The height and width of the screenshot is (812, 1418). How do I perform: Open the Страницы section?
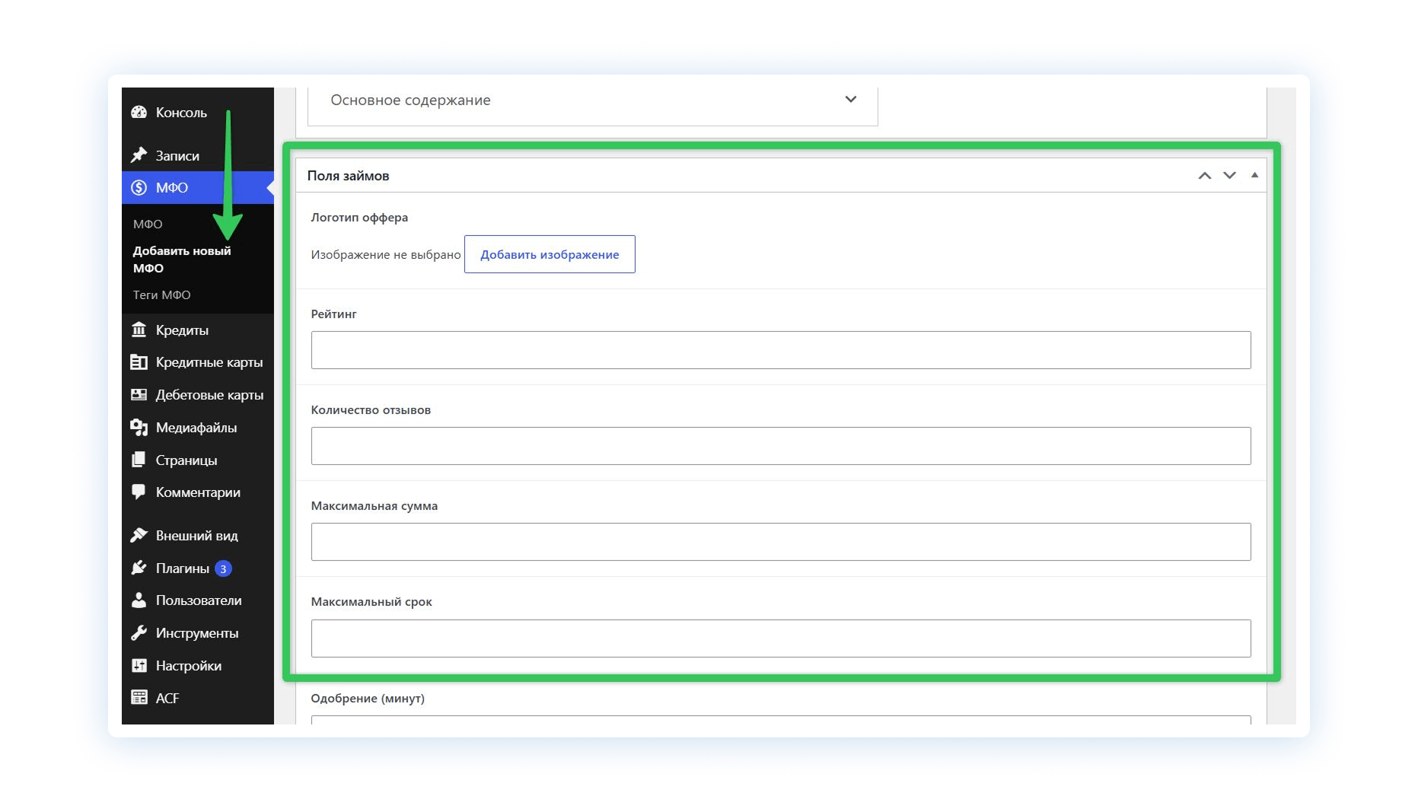click(186, 460)
